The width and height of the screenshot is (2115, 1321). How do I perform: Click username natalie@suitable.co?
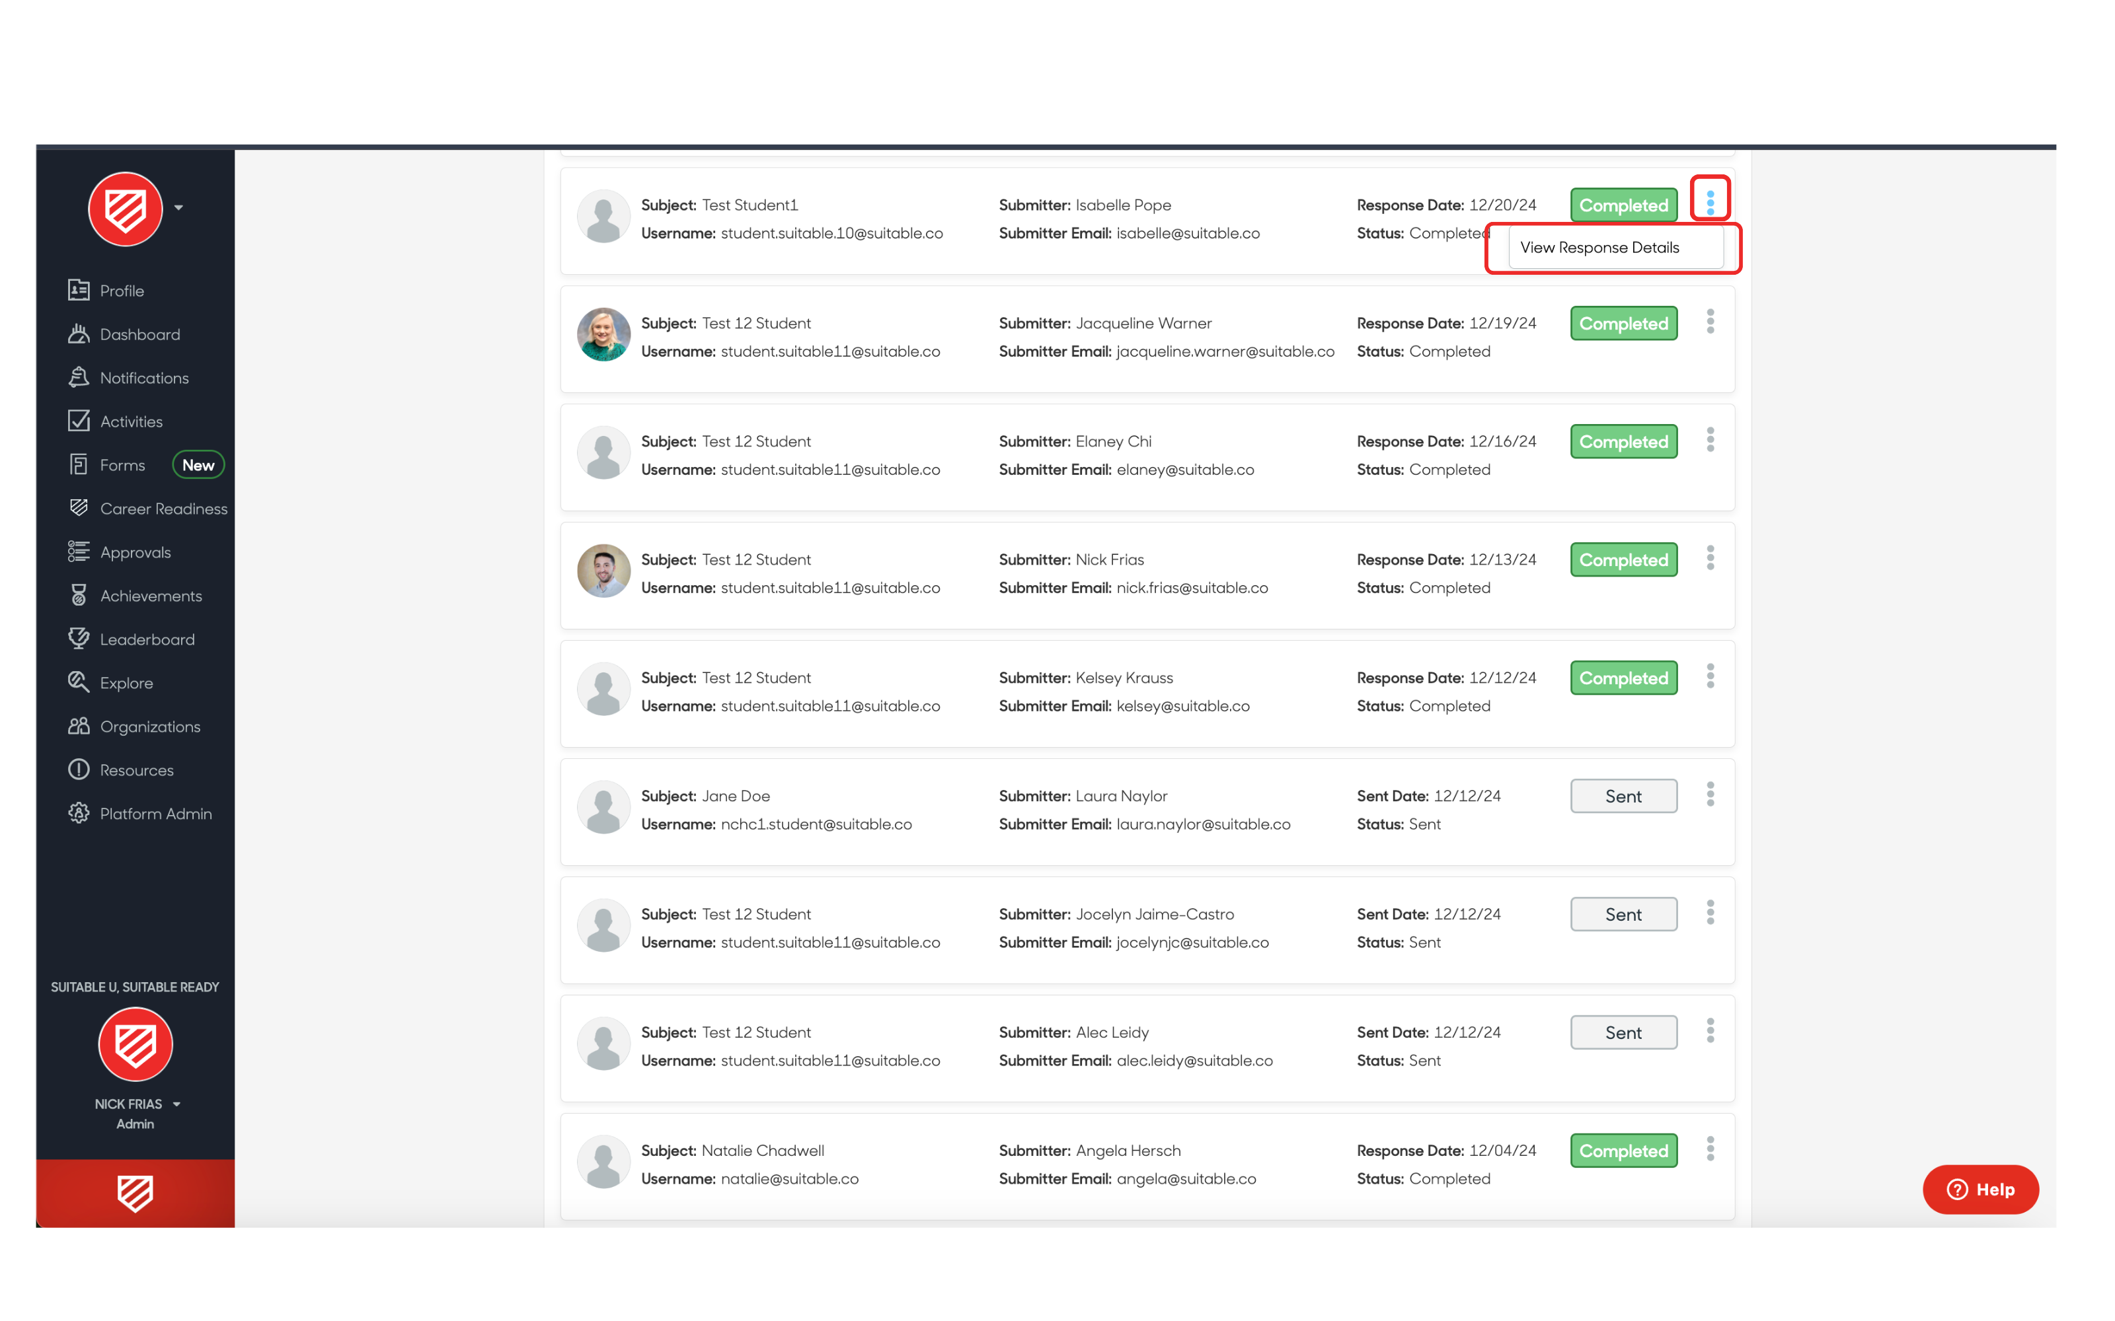[789, 1178]
